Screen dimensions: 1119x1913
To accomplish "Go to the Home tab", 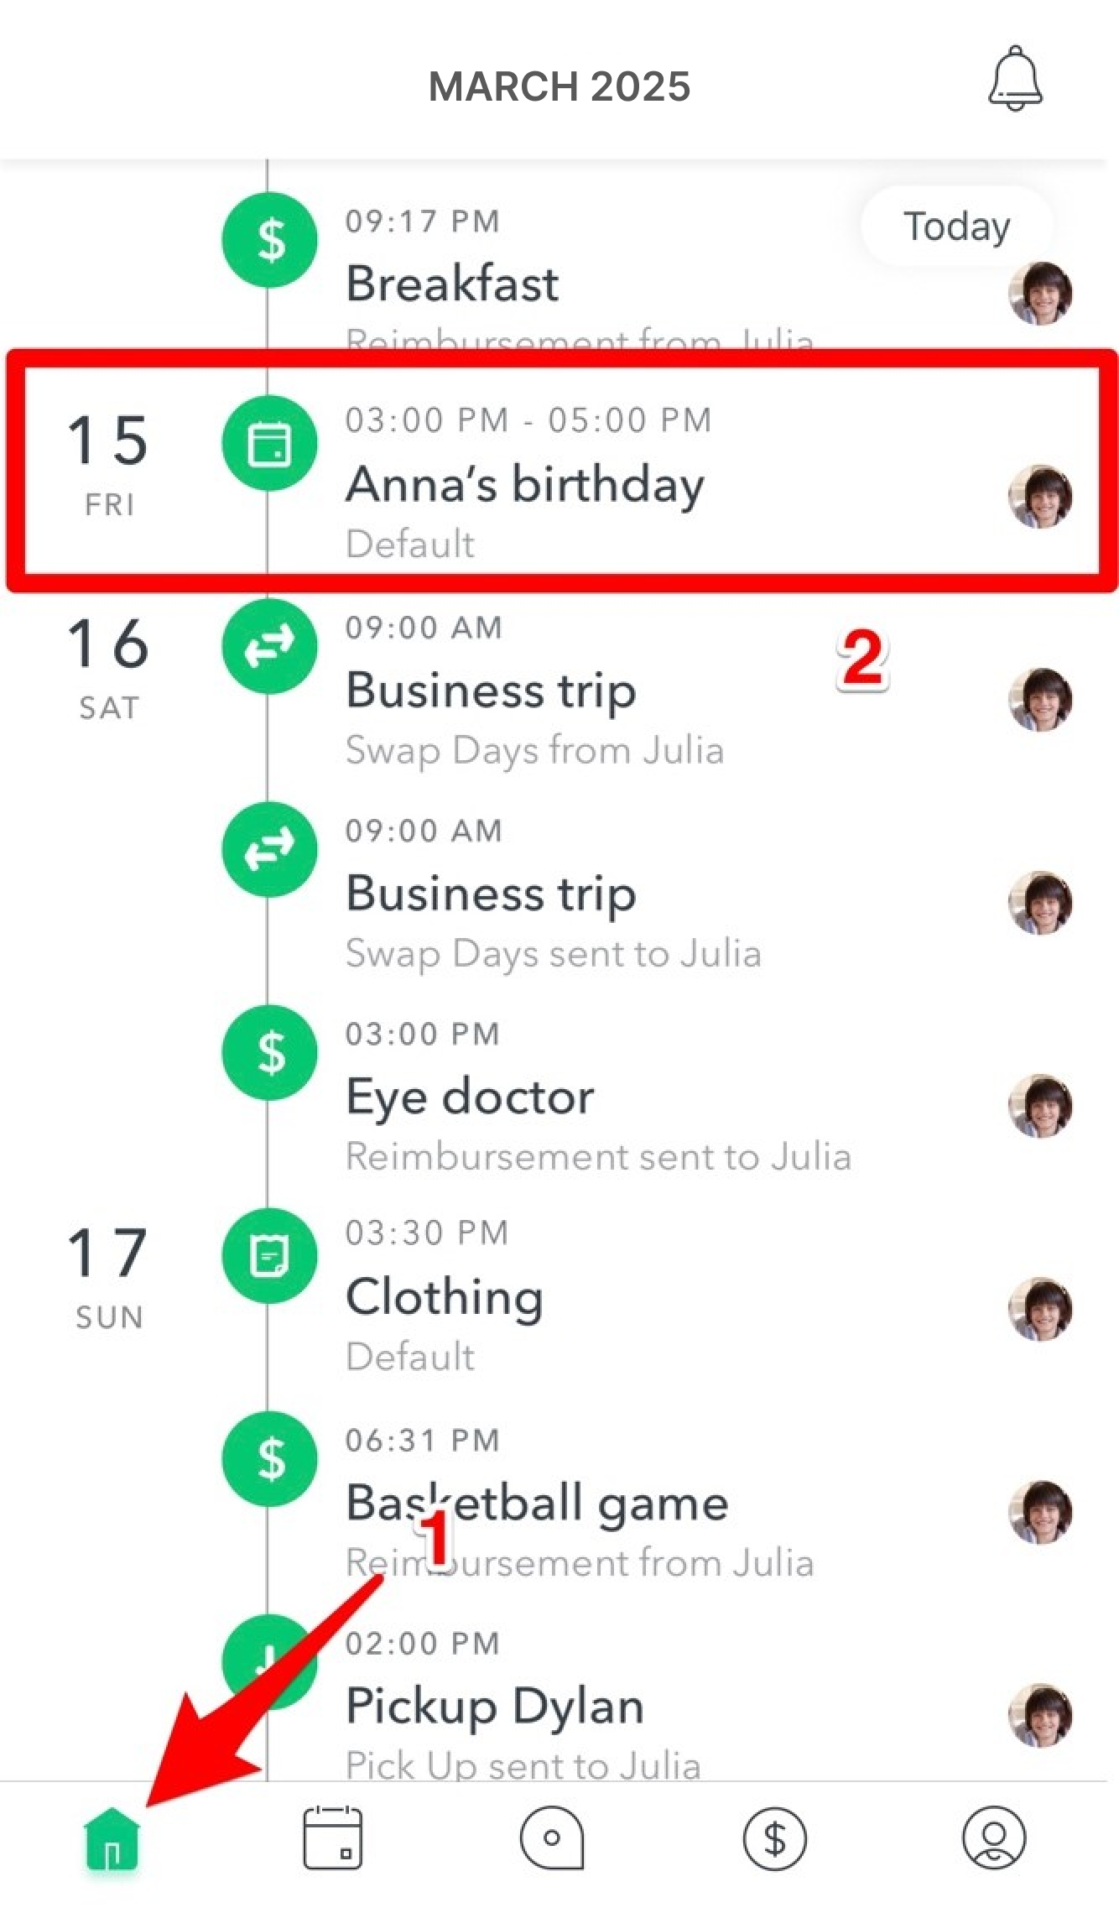I will click(x=112, y=1838).
